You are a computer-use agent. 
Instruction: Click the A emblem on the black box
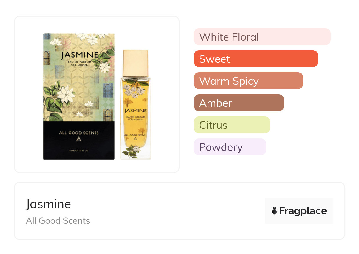[78, 139]
